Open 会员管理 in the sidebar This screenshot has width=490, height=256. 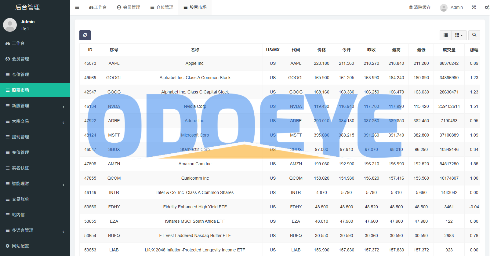point(20,59)
